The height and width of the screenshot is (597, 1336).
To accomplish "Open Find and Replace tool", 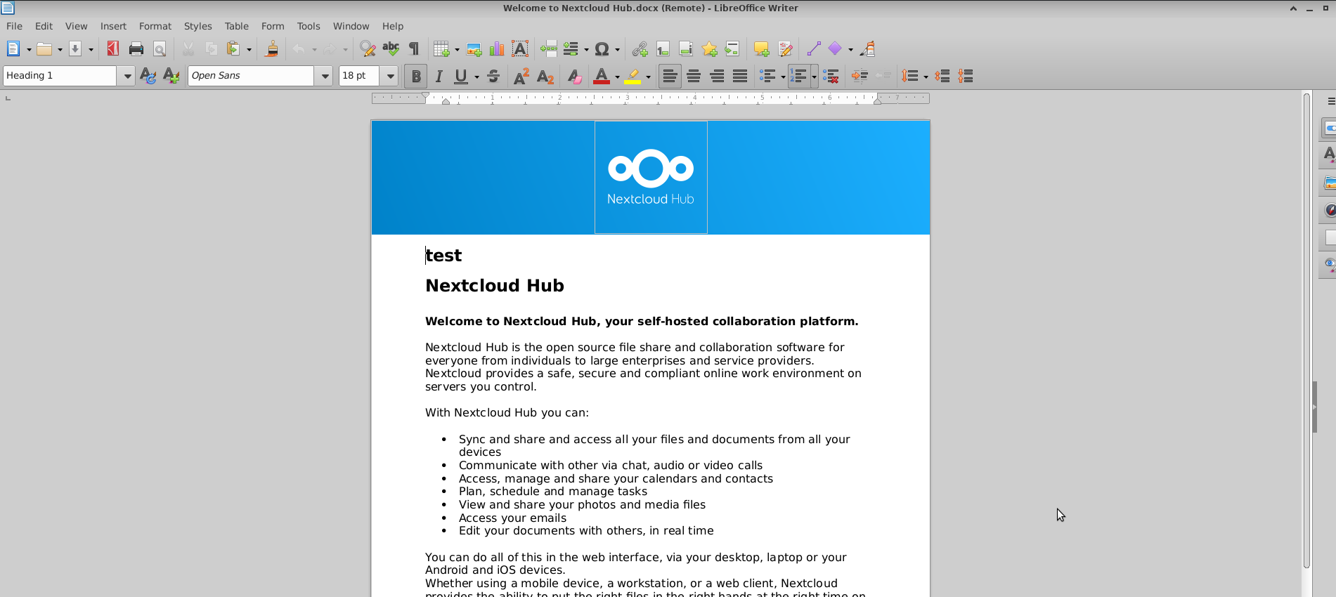I will [367, 49].
